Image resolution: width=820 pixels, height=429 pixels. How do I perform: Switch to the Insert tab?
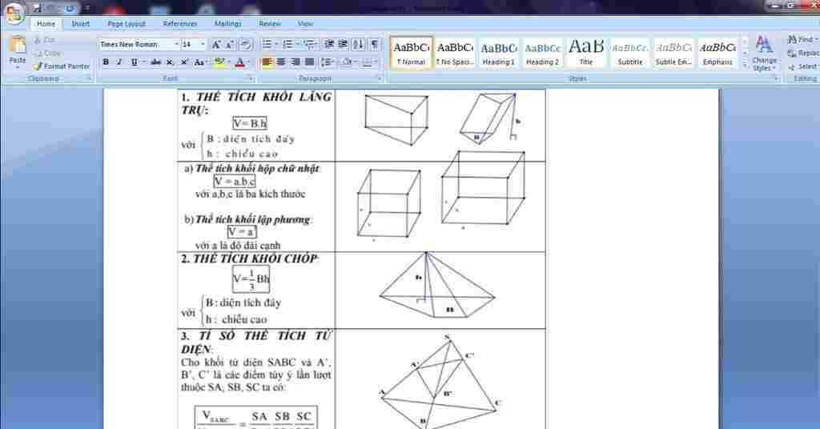tap(81, 24)
